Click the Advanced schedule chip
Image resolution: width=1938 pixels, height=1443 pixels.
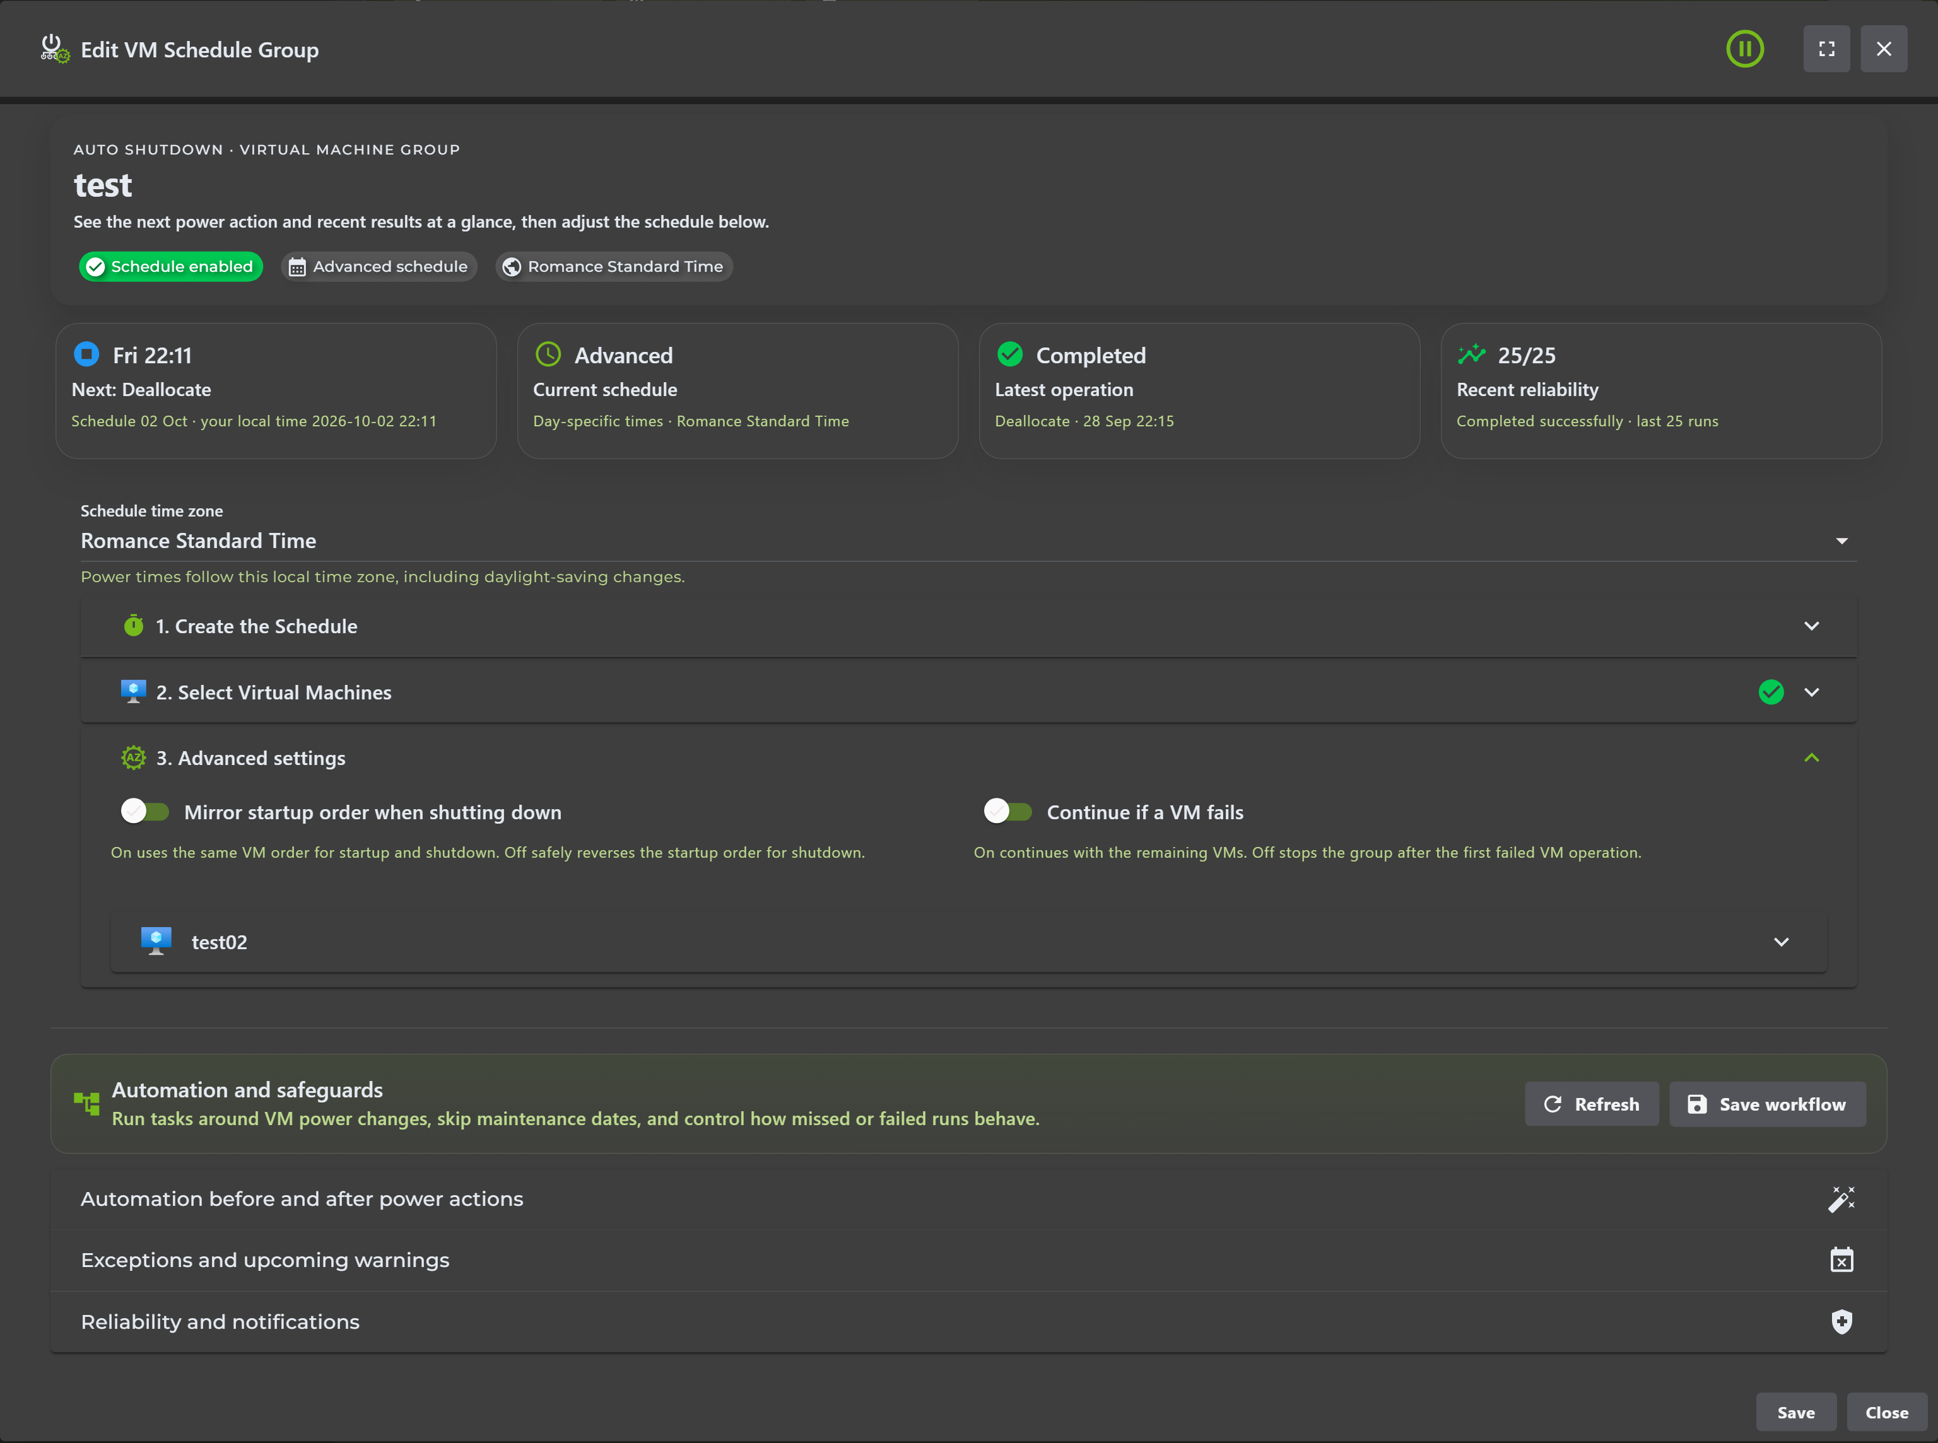pos(379,266)
